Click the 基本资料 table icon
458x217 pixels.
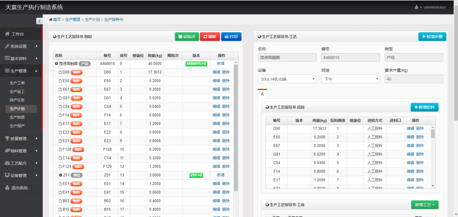7,58
